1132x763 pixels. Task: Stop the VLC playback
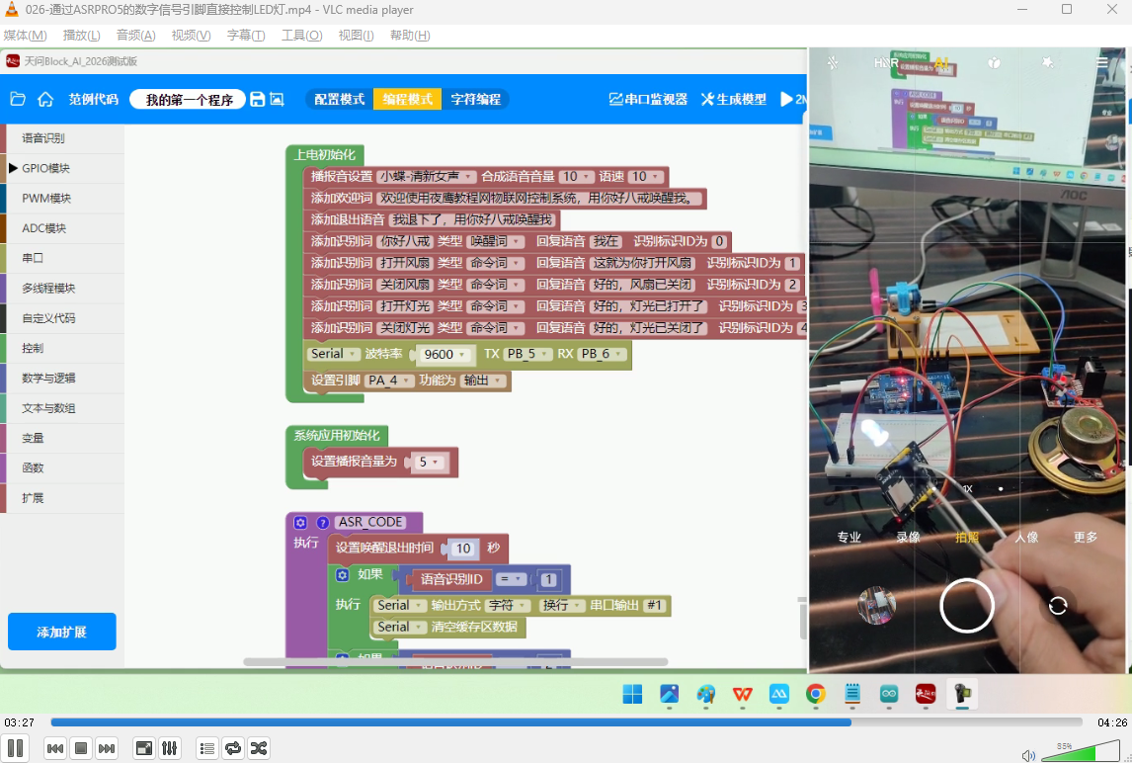(81, 748)
